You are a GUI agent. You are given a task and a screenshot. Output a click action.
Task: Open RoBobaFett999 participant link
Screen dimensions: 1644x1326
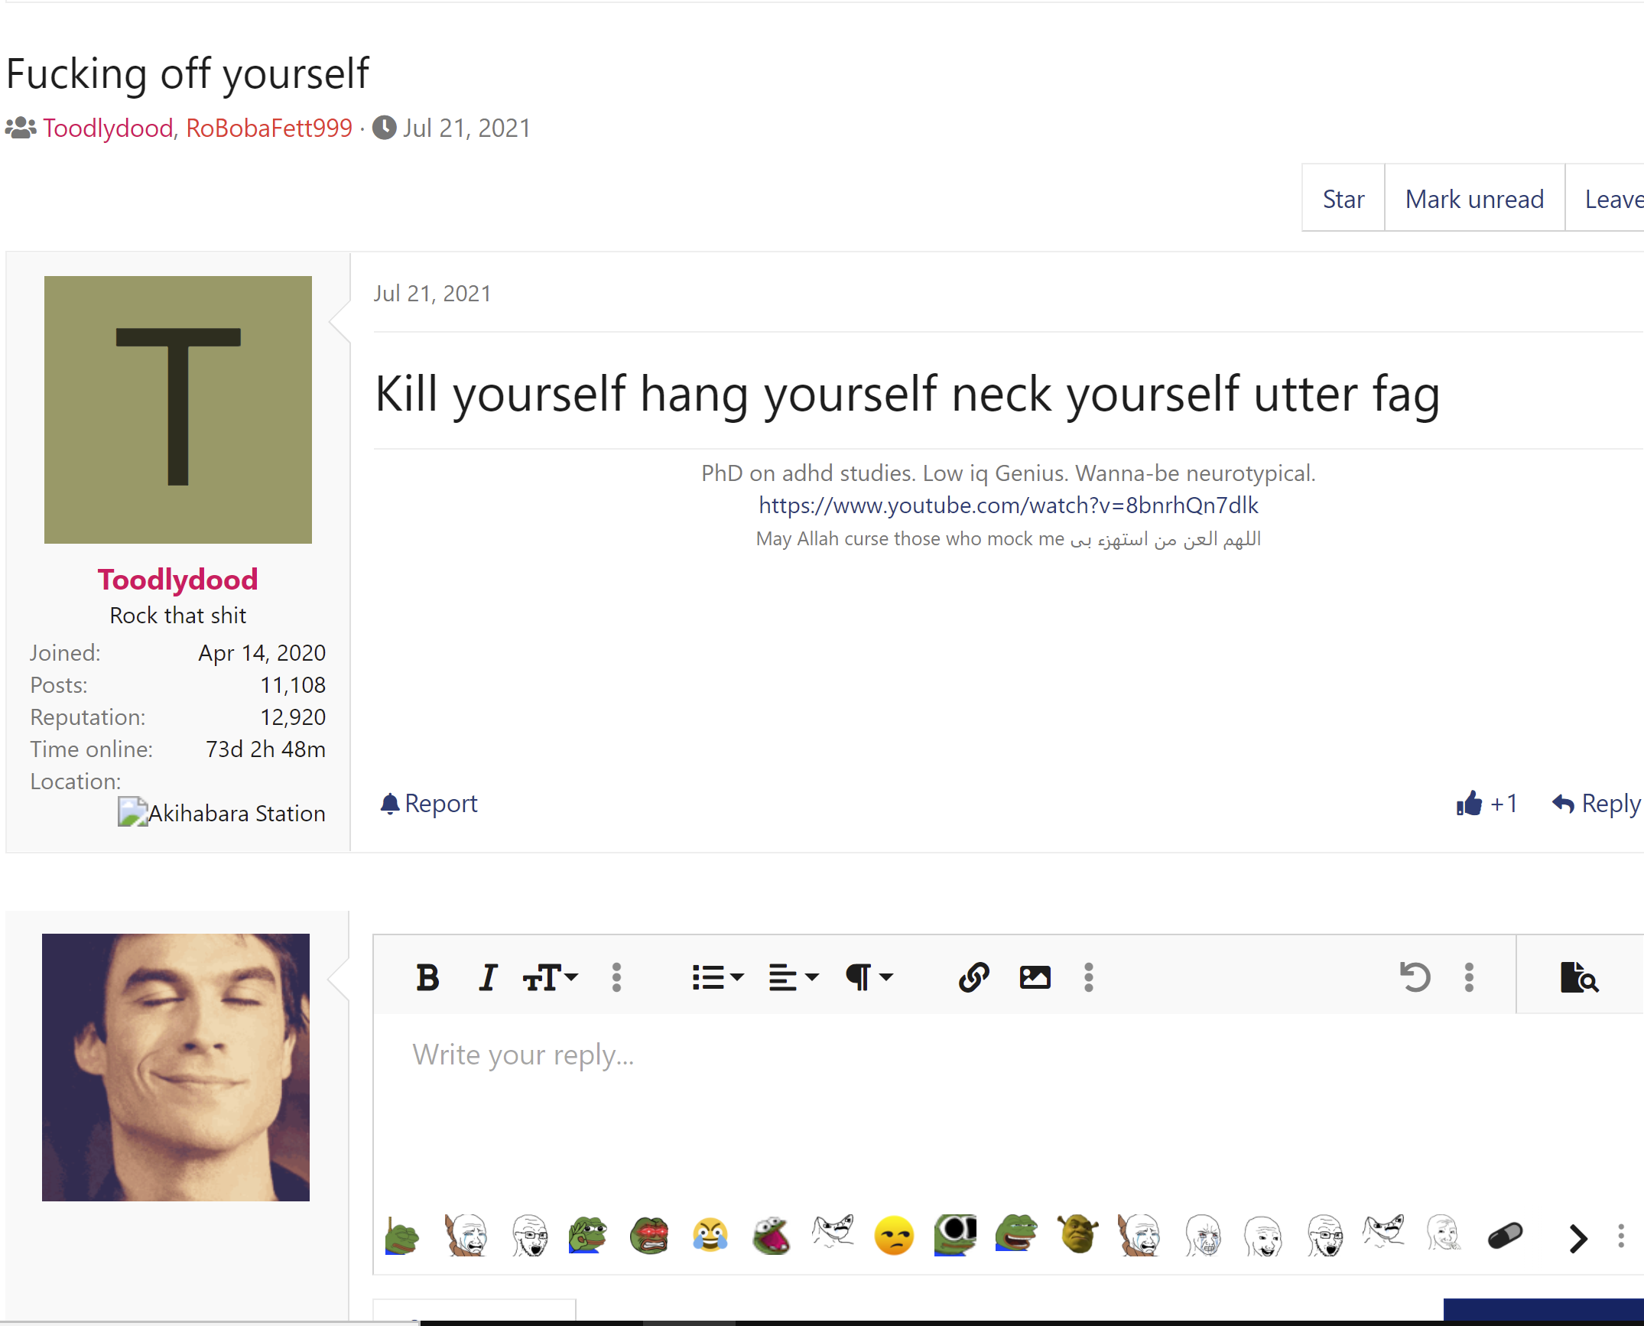pos(269,128)
